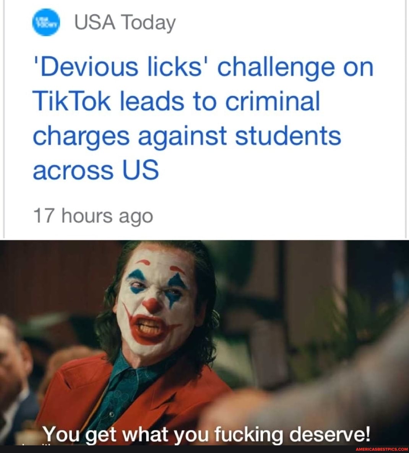Click the 'across US' headline line

(x=96, y=170)
